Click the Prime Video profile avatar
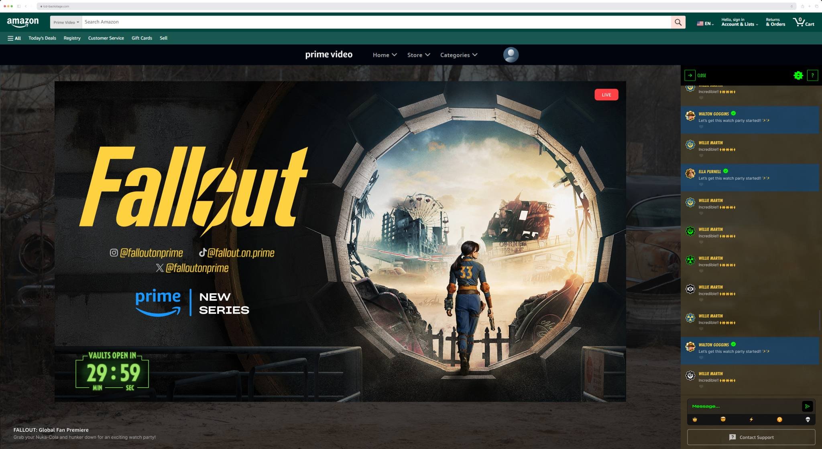 click(511, 55)
